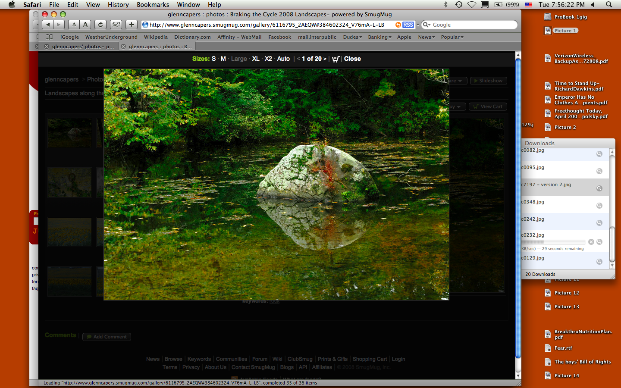
Task: Open the Google search options dropdown magnifier
Action: (x=427, y=25)
